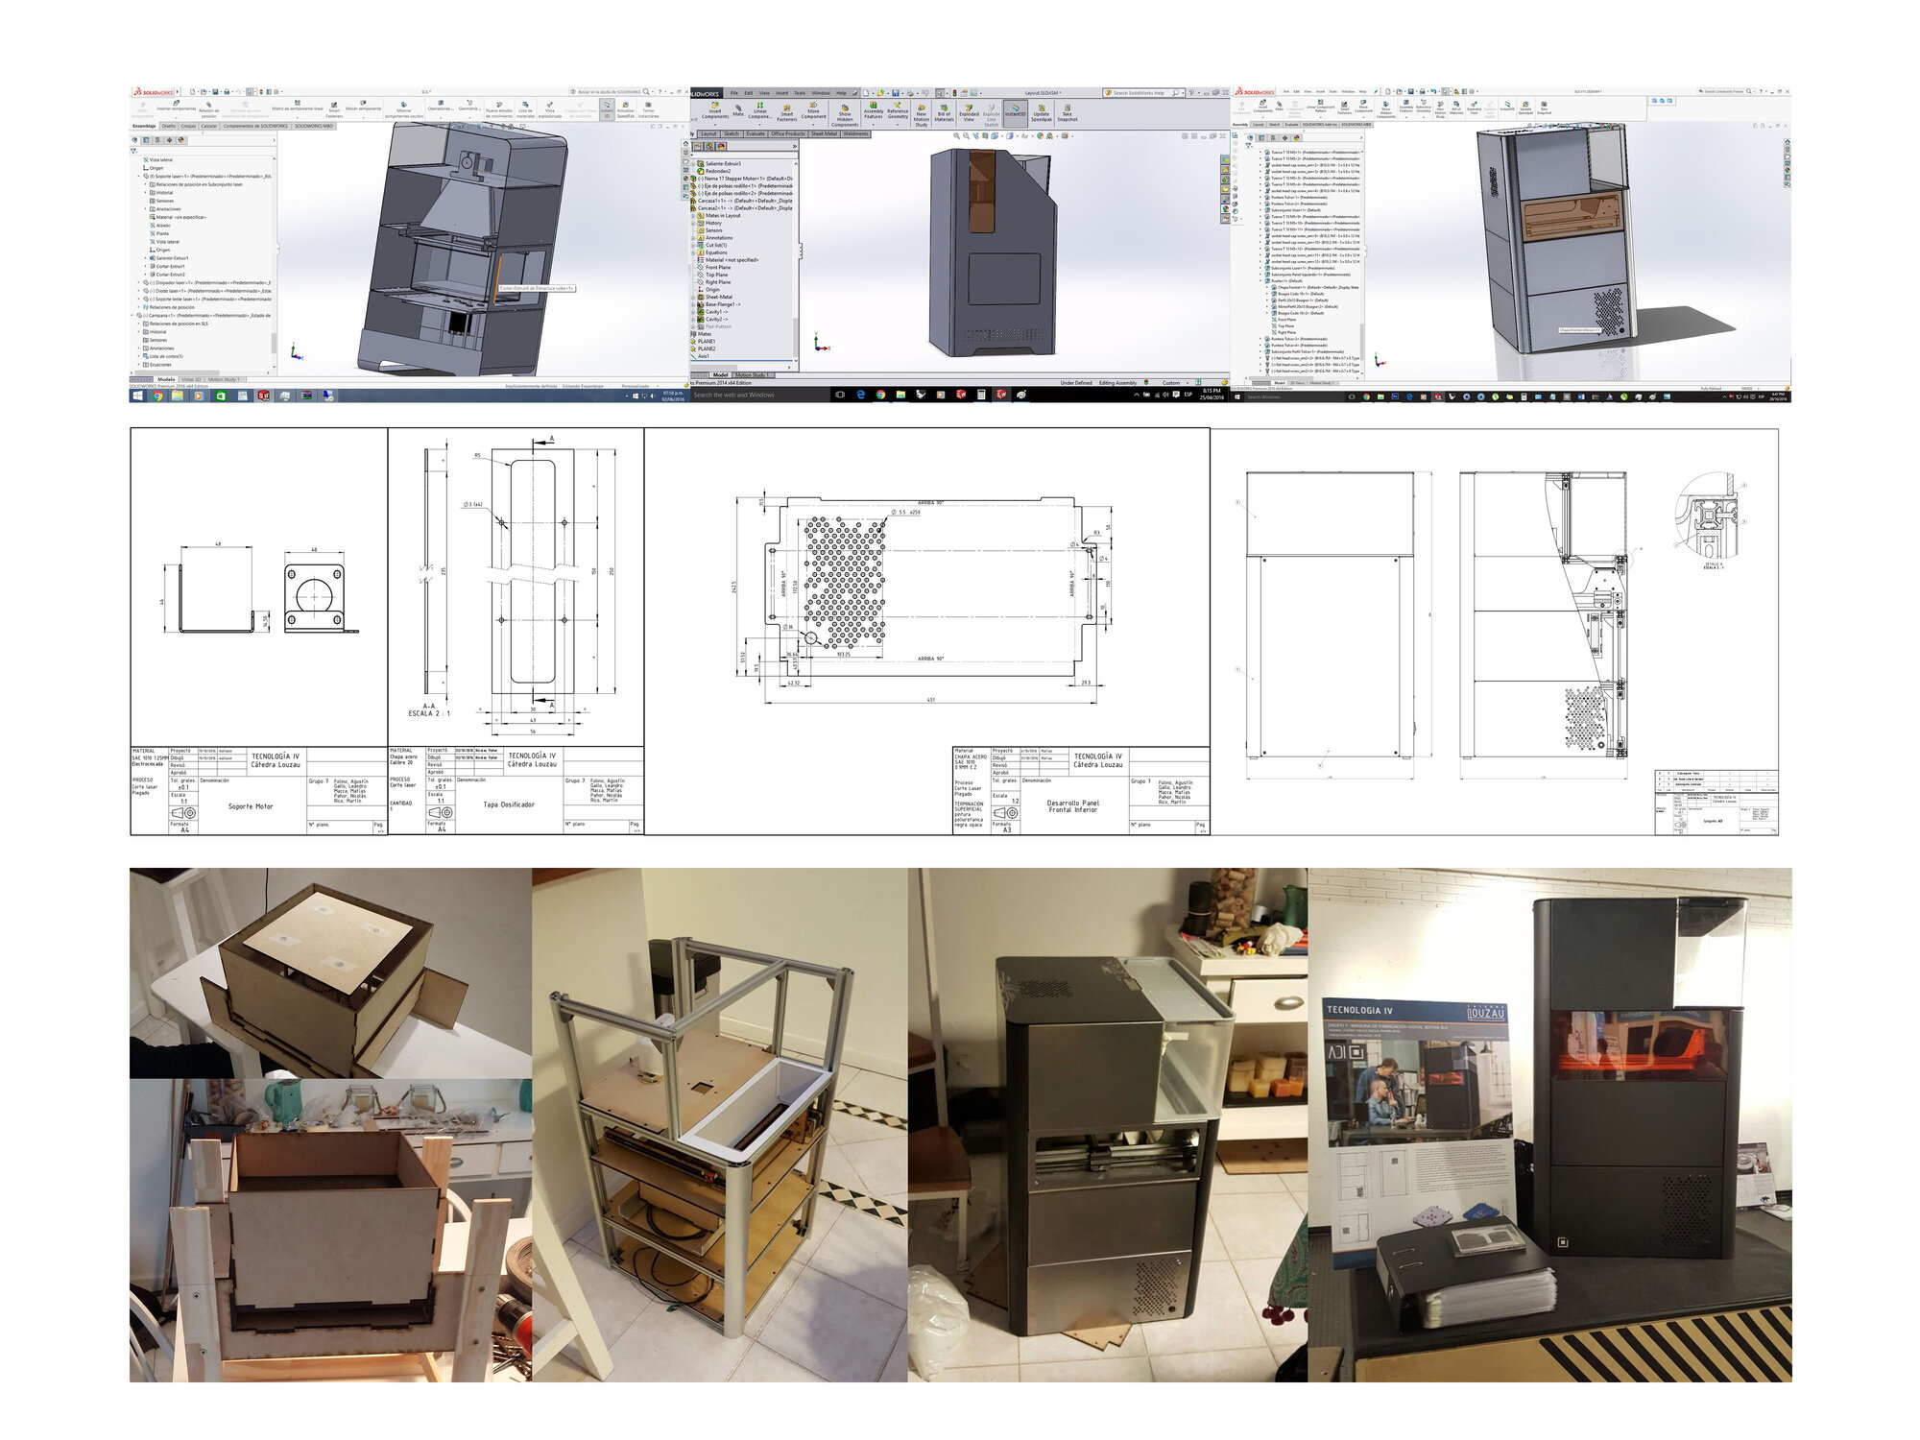Click Mover componente in left SolidWorks window
The width and height of the screenshot is (1920, 1440).
pos(363,106)
